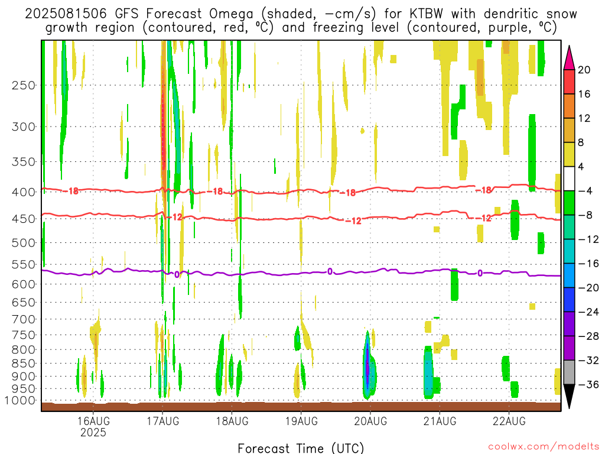Click the 300 pressure level label
Viewport: 605px width, 454px height.
[24, 127]
